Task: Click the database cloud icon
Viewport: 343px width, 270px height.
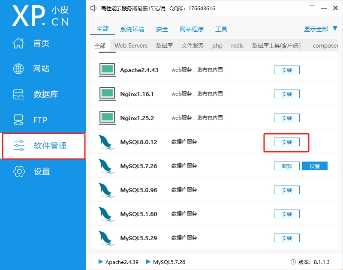Action: tap(18, 94)
